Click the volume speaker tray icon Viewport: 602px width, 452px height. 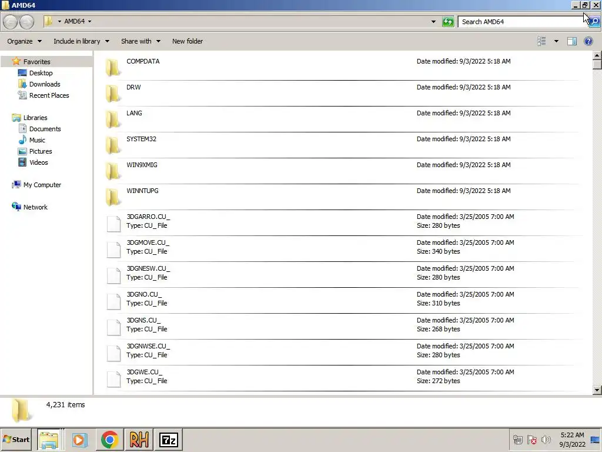(x=546, y=439)
